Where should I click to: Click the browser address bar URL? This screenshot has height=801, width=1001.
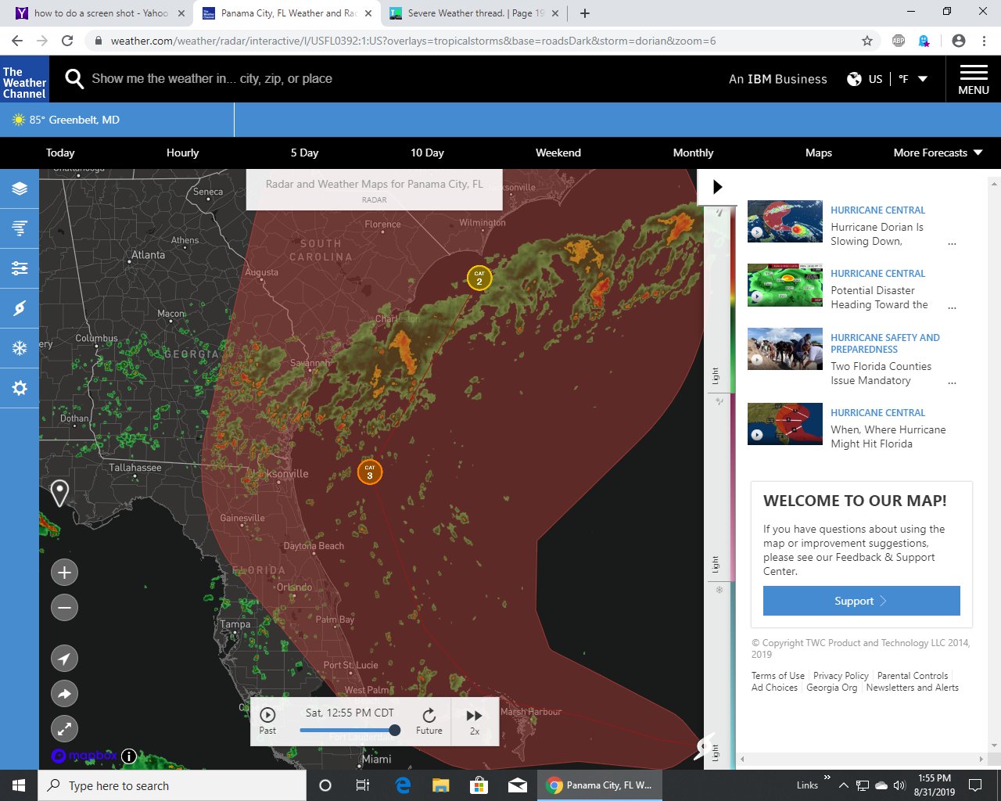[413, 41]
